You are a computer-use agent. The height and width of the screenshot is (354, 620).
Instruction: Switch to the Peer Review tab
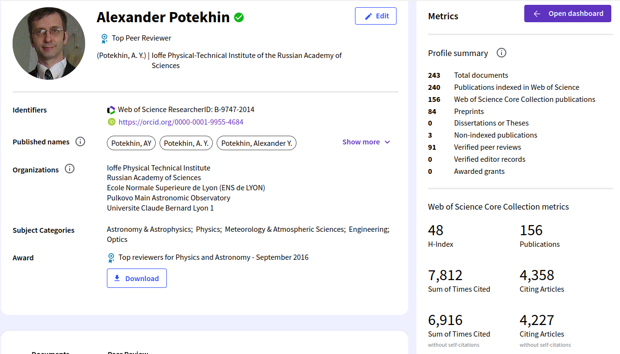point(128,352)
